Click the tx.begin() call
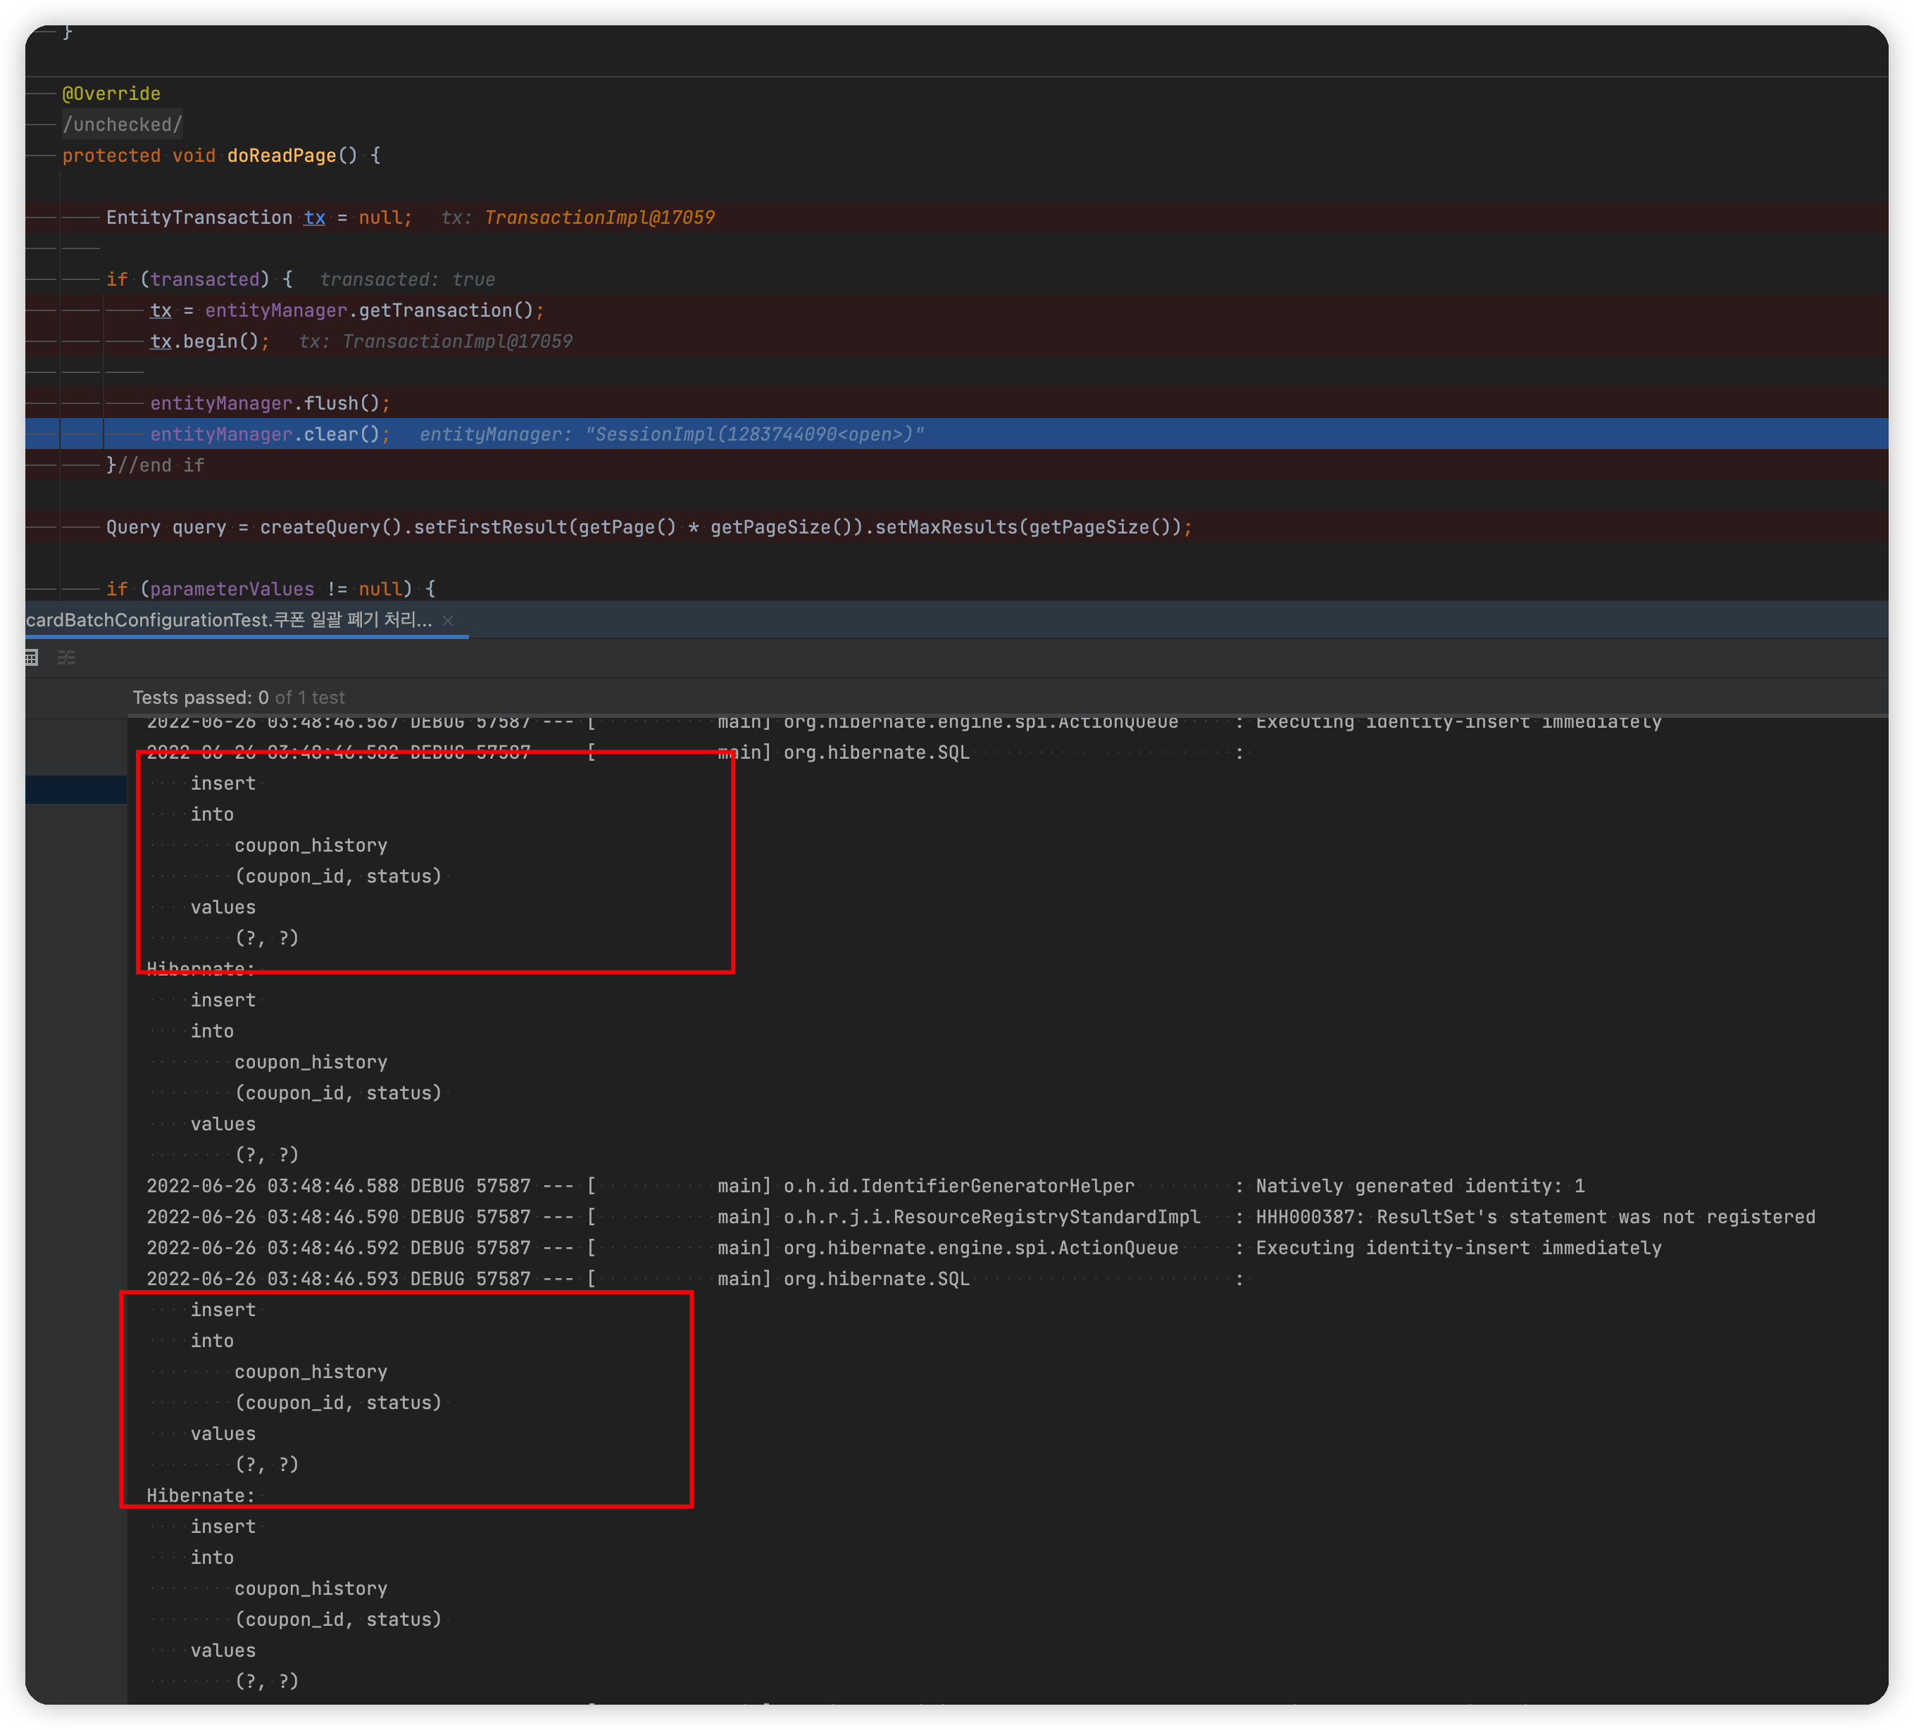Screen dimensions: 1914x1730 (209, 341)
